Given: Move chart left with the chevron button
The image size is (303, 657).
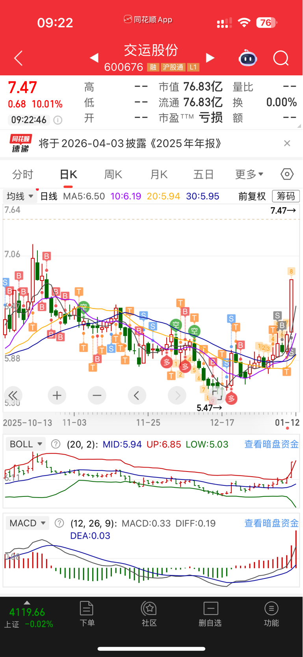Looking at the screenshot, I should click(x=137, y=395).
